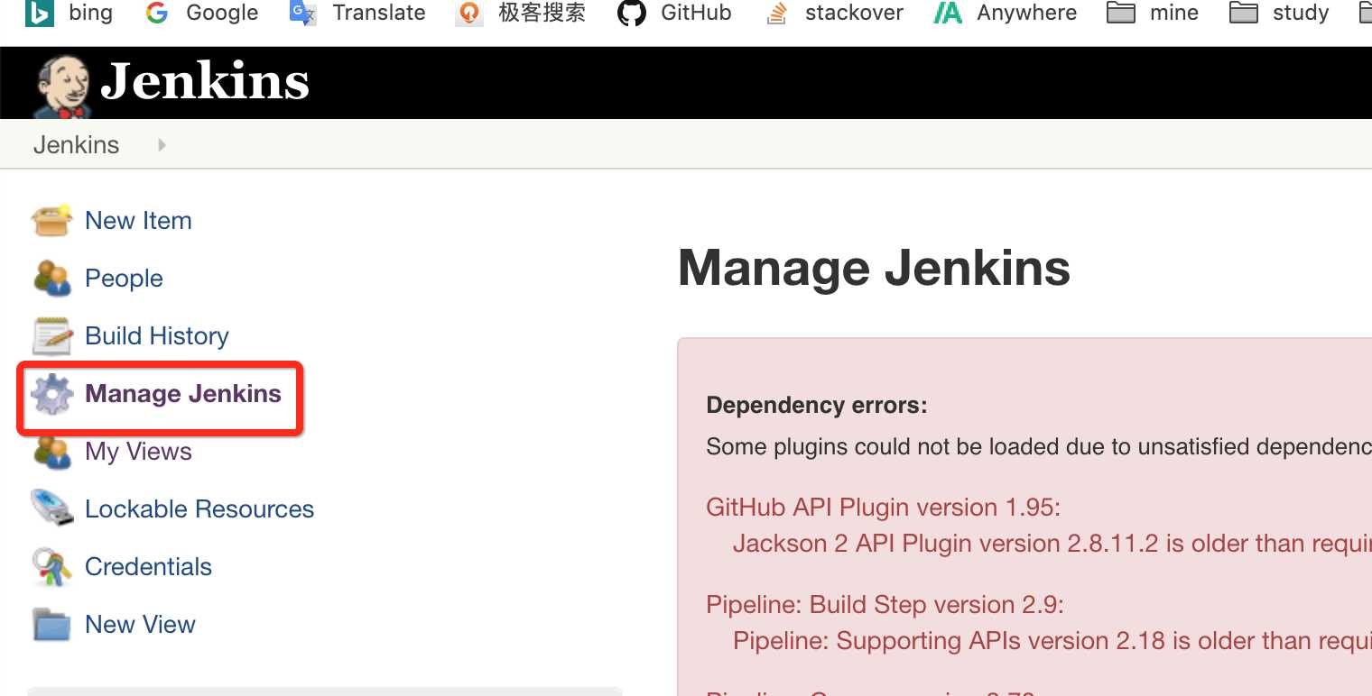Click the bing bookmark icon

pyautogui.click(x=39, y=13)
